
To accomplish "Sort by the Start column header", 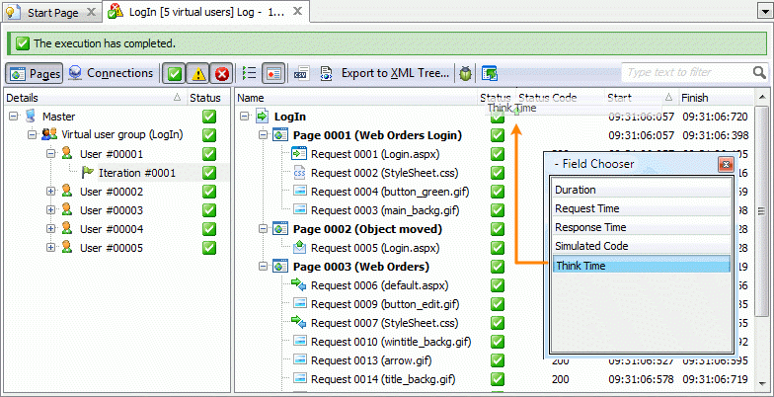I will [640, 98].
